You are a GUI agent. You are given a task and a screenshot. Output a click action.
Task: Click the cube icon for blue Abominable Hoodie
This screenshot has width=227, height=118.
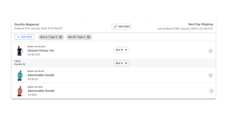211,75
